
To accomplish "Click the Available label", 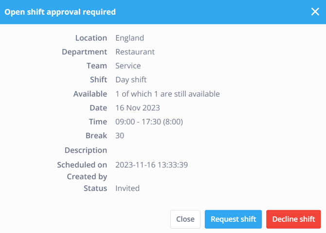I will pyautogui.click(x=90, y=94).
